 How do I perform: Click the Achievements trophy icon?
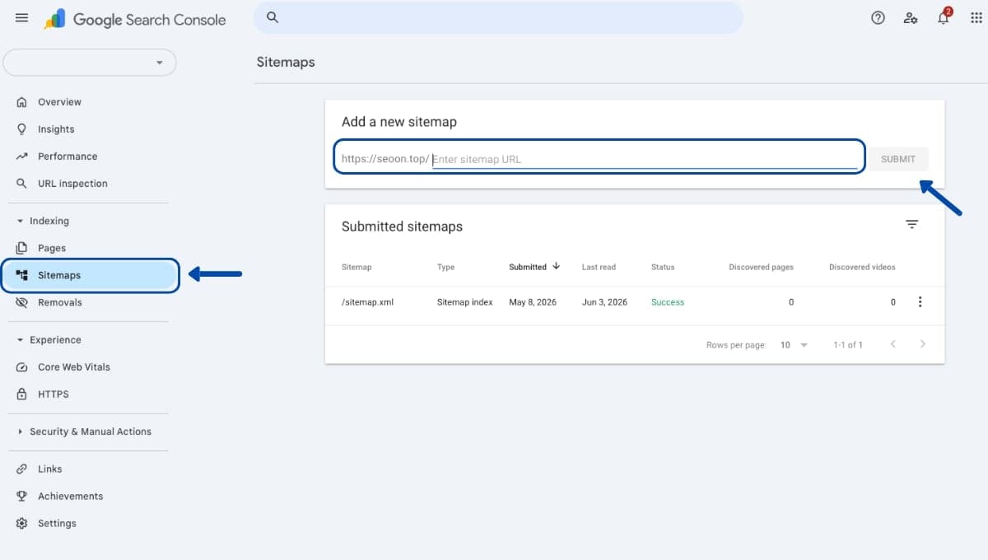22,496
